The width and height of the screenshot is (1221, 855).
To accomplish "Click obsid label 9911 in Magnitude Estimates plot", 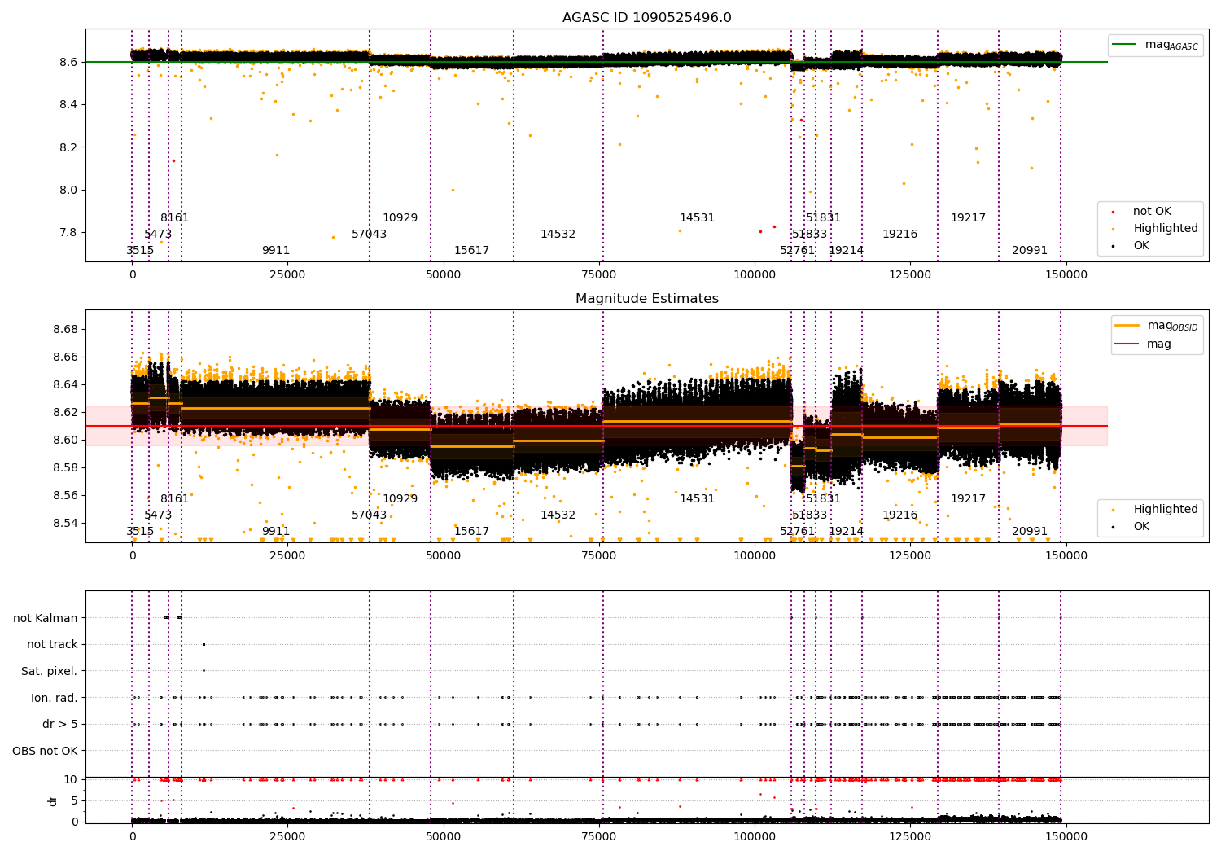I will (276, 532).
